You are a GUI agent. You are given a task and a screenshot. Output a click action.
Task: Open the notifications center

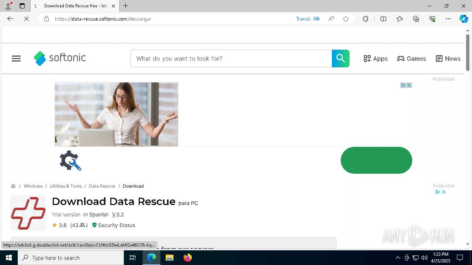tap(460, 258)
